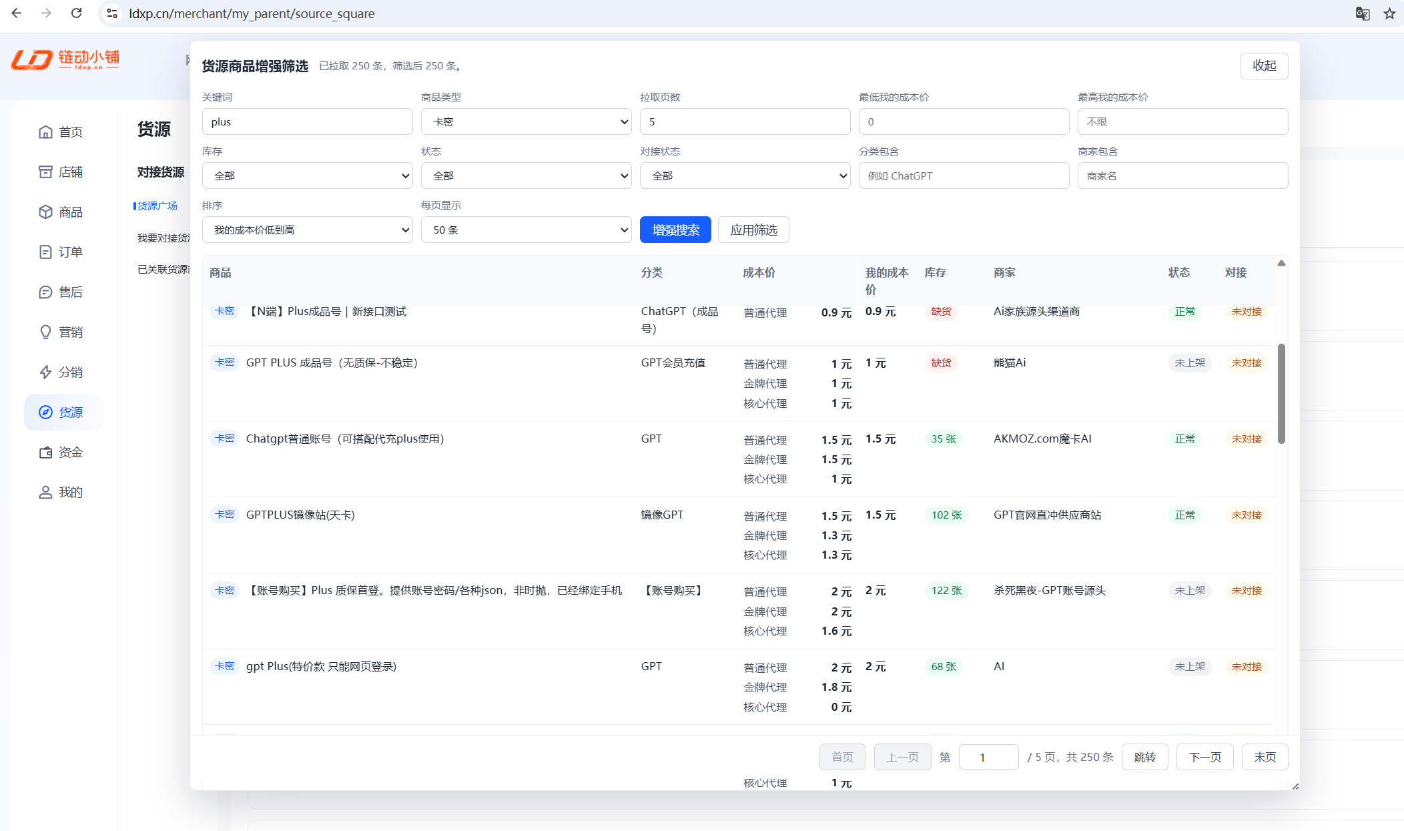Click the 拉取页数 input field
The width and height of the screenshot is (1404, 831).
(745, 121)
